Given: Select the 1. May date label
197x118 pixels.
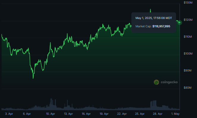Looking at the screenshot, I should click(x=175, y=114).
